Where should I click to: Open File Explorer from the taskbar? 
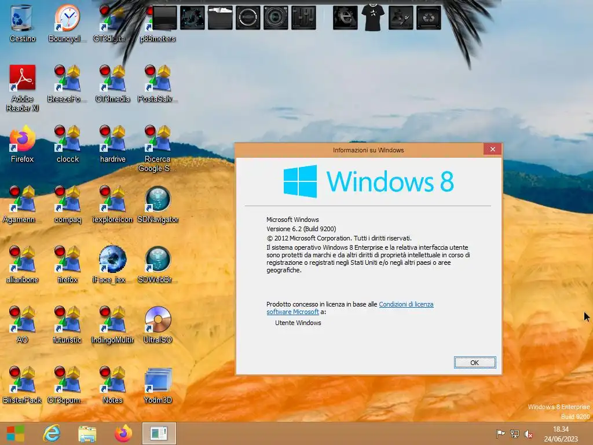[x=87, y=433]
